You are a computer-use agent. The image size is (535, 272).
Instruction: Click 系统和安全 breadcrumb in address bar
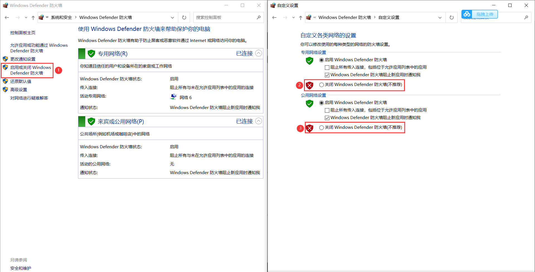[x=61, y=18]
